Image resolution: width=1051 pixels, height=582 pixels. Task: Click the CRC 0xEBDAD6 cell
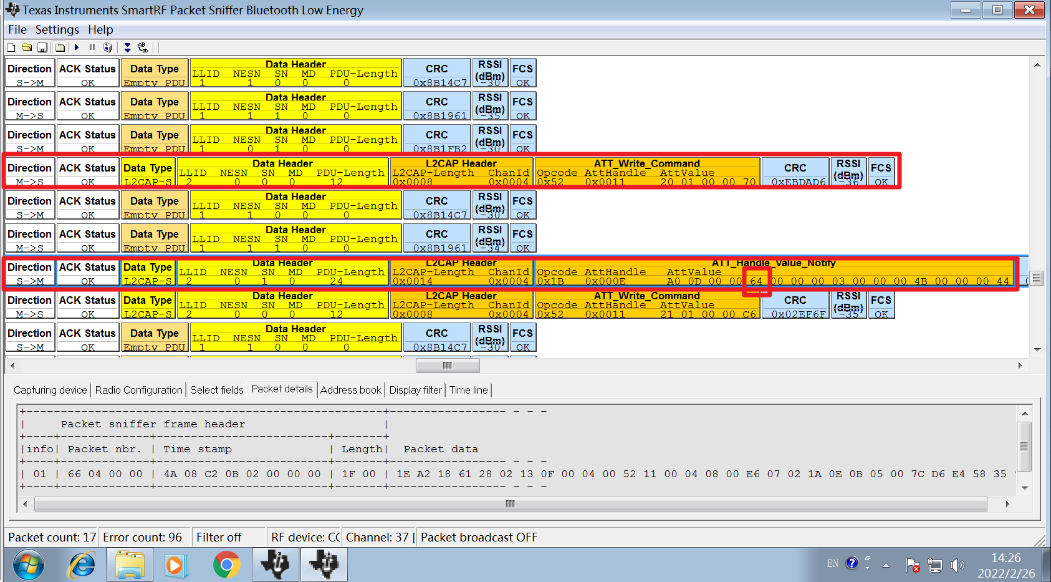(x=795, y=172)
